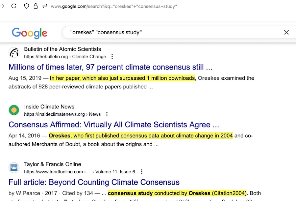Click the Inside Climate News favicon
Screen dimensions: 296x201
point(14,110)
